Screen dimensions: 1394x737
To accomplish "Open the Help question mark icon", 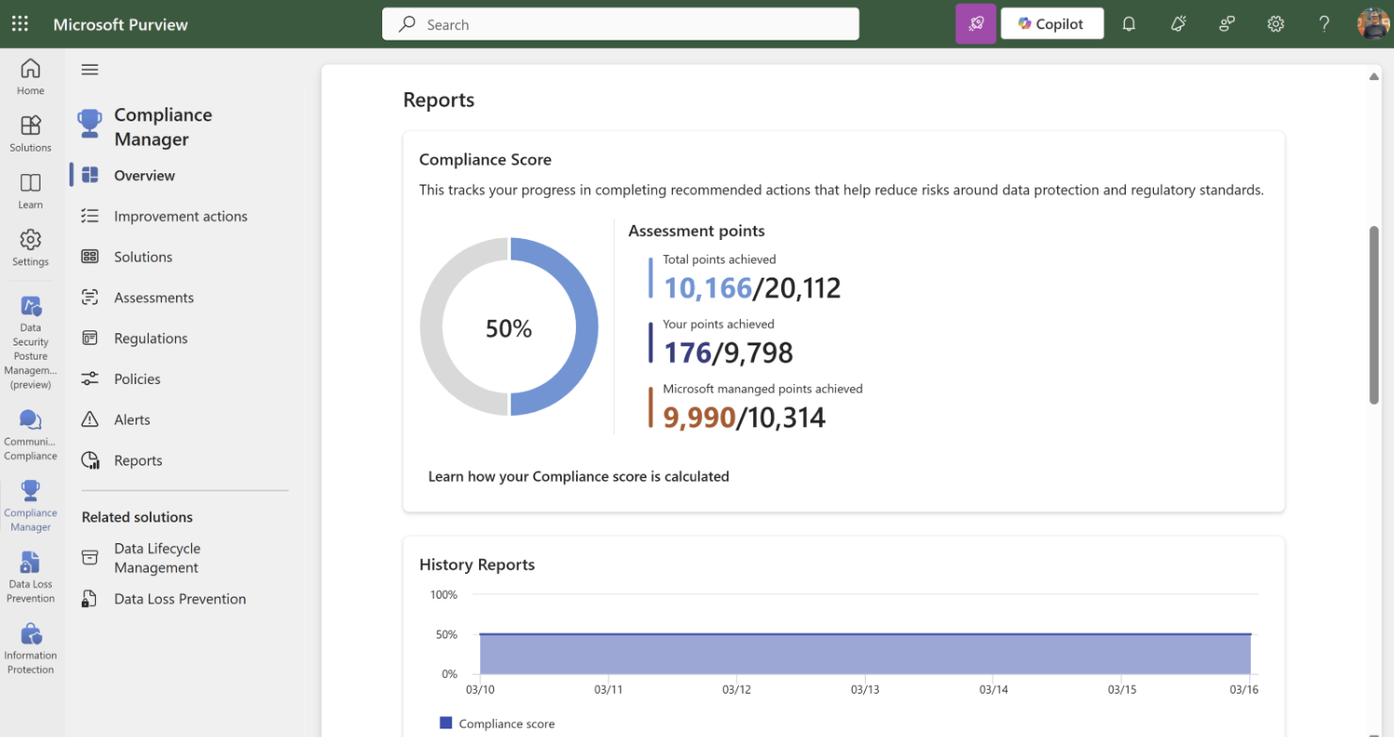I will [1324, 24].
